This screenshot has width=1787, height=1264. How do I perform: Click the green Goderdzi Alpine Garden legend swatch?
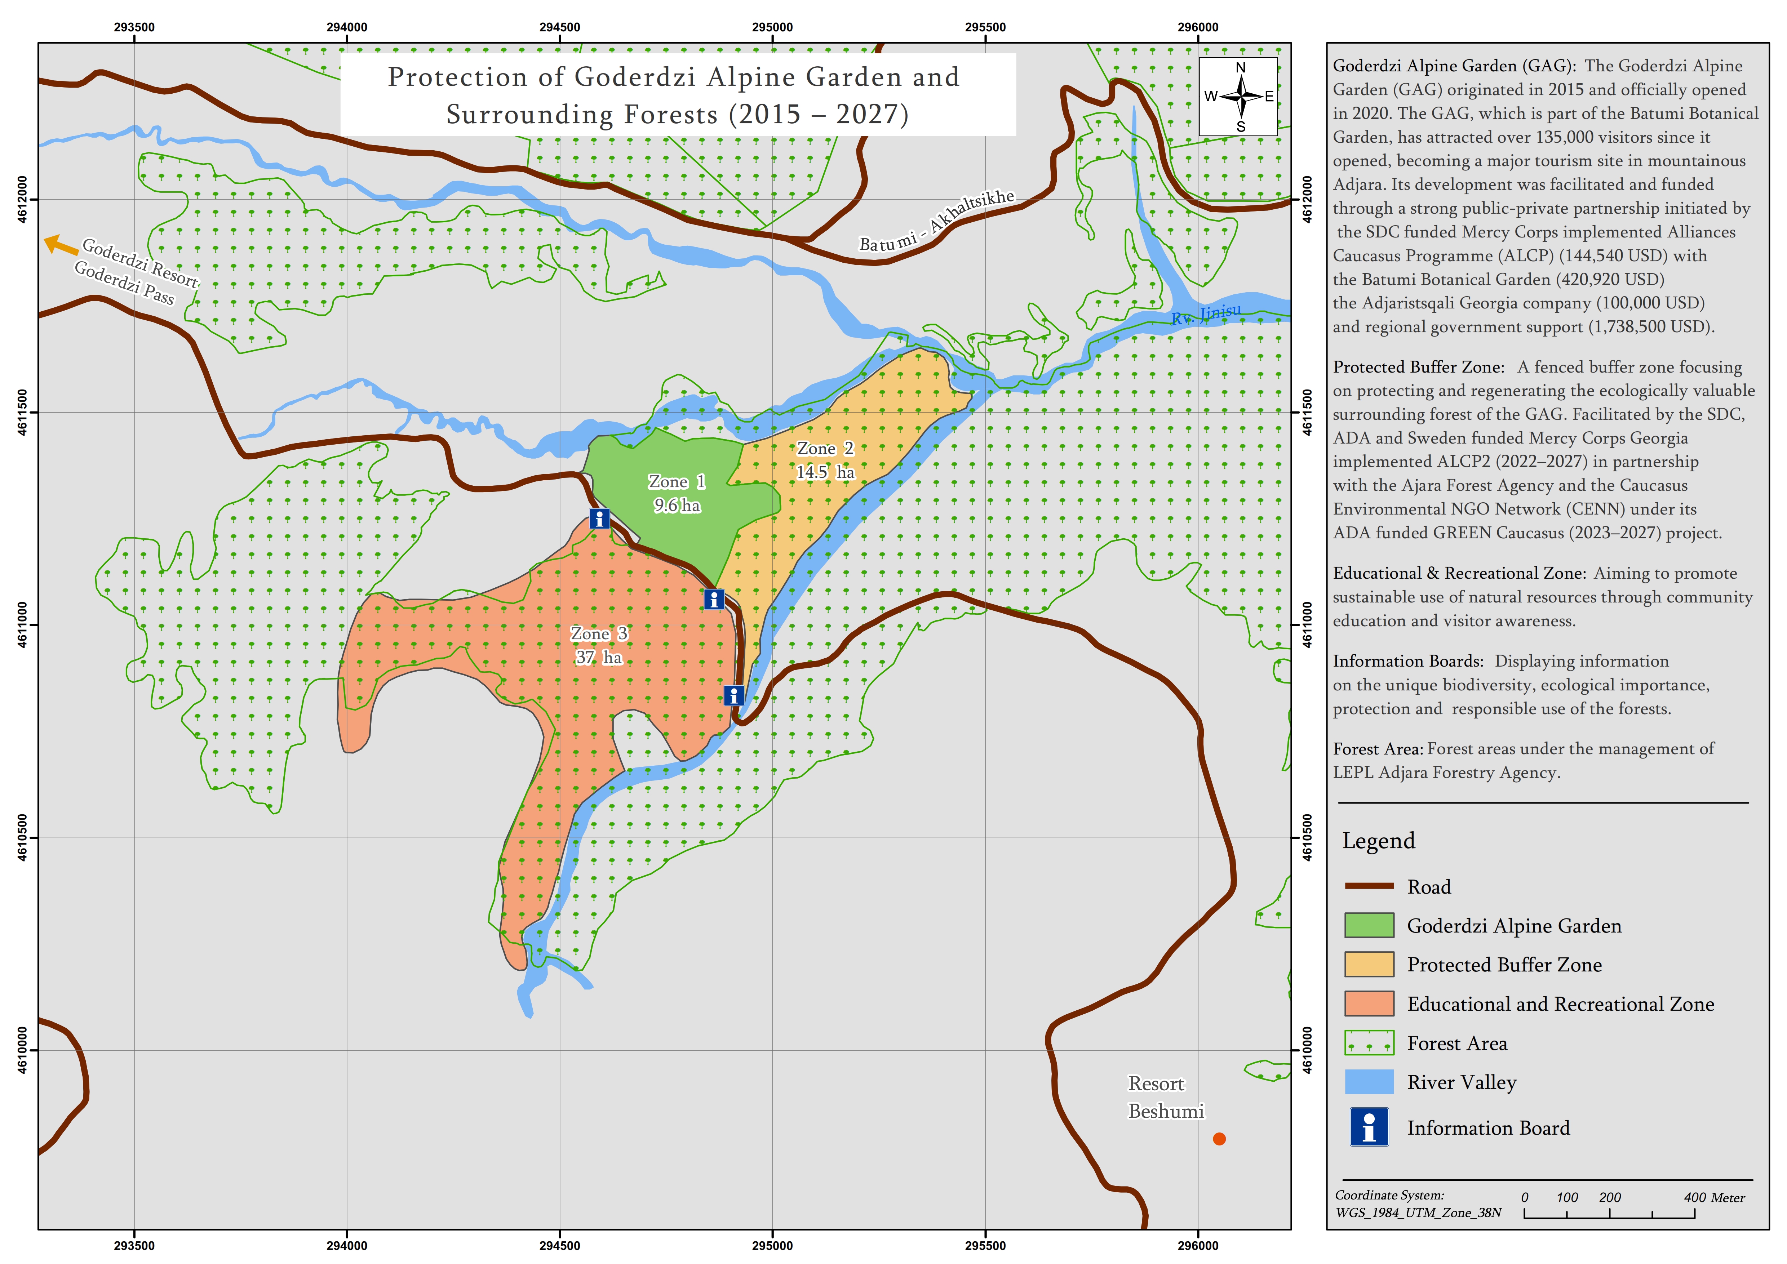tap(1369, 925)
